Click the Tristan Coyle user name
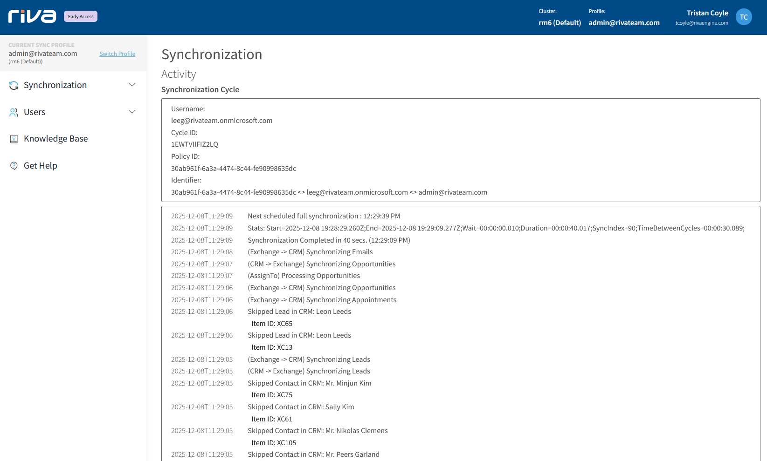 point(707,13)
